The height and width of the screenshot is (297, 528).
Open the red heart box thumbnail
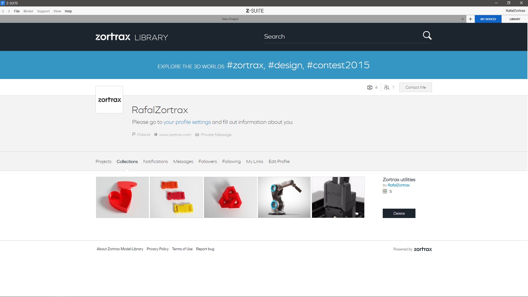click(x=122, y=197)
